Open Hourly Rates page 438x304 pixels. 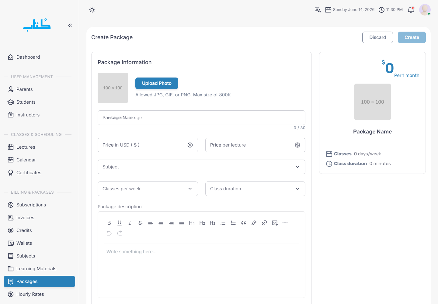click(39, 294)
